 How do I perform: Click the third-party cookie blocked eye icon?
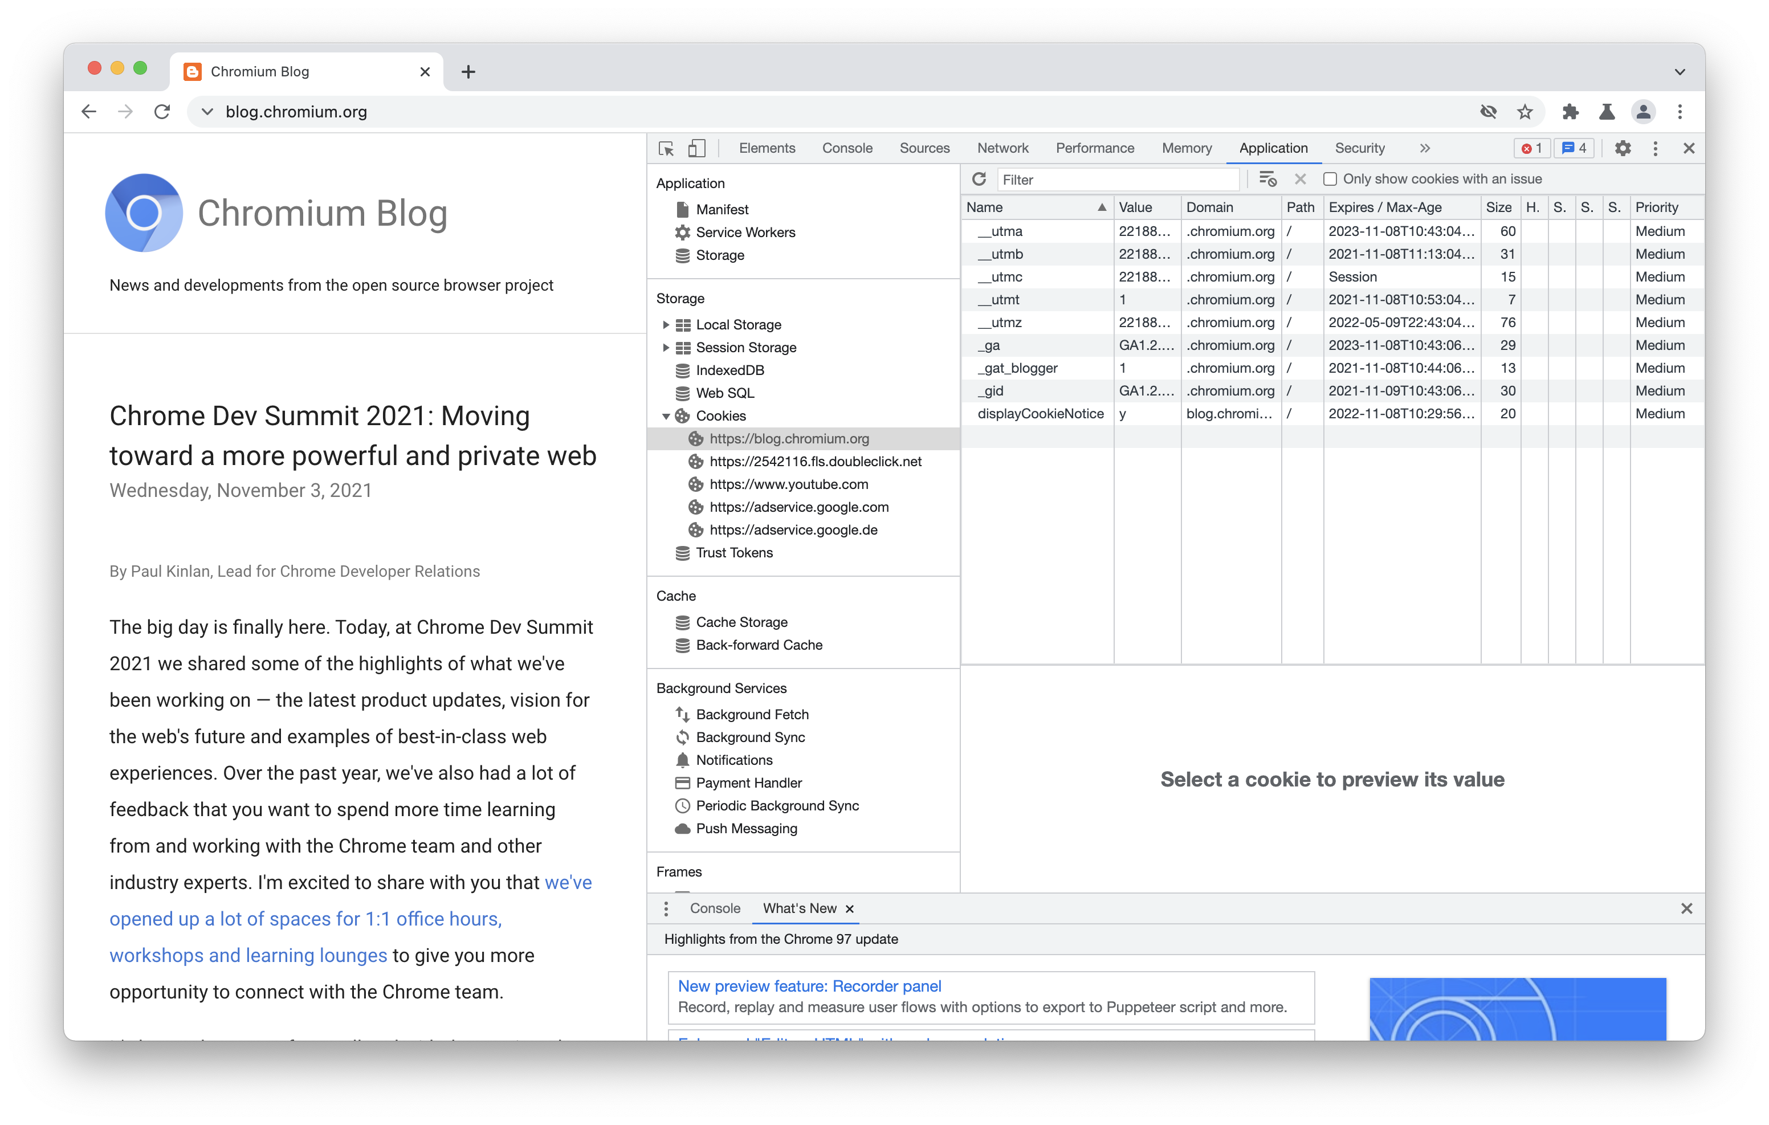(1489, 112)
